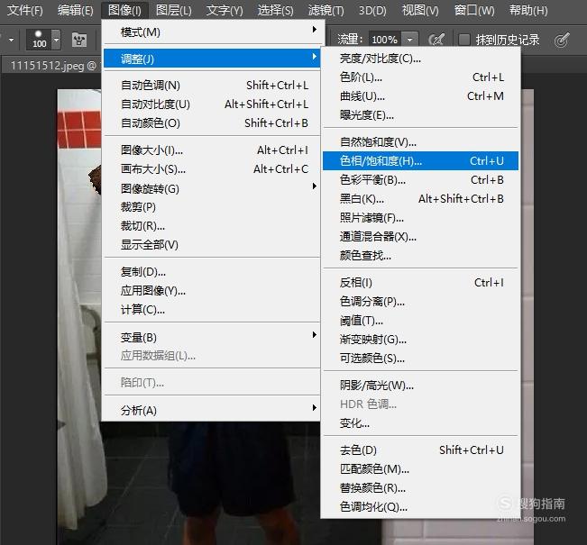Open 替换颜色(R) dialog
Viewport: 587px width, 545px height.
point(420,487)
